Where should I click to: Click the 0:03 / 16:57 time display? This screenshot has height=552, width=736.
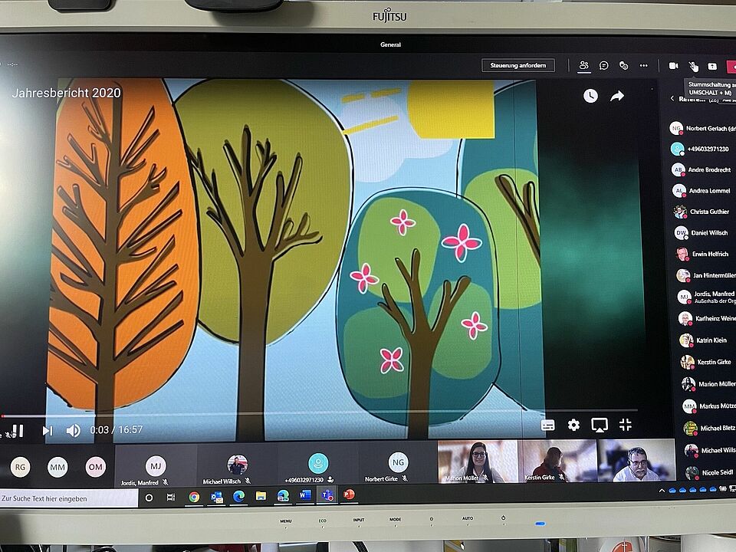pos(117,429)
